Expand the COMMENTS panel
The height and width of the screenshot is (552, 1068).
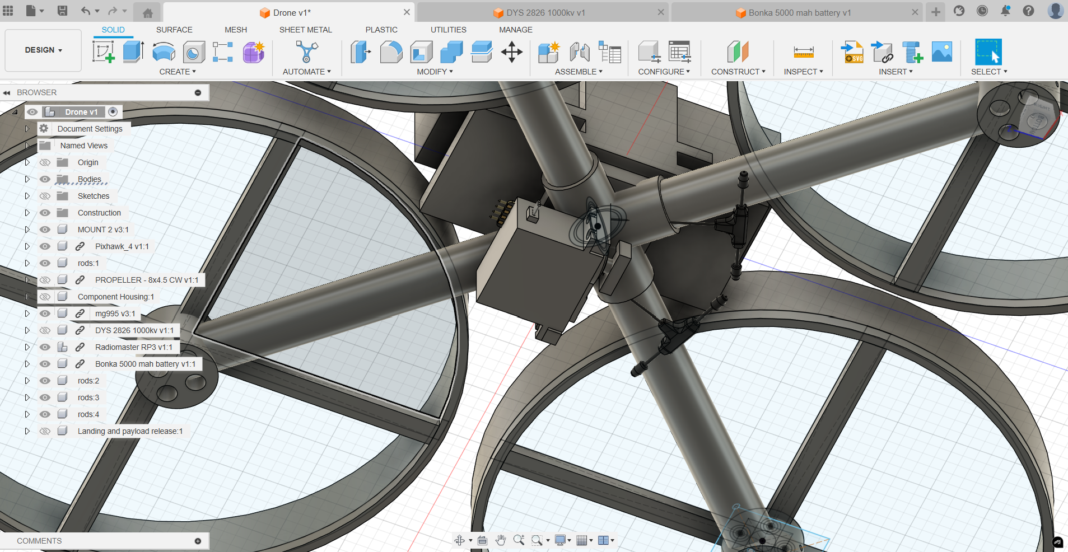click(x=198, y=541)
